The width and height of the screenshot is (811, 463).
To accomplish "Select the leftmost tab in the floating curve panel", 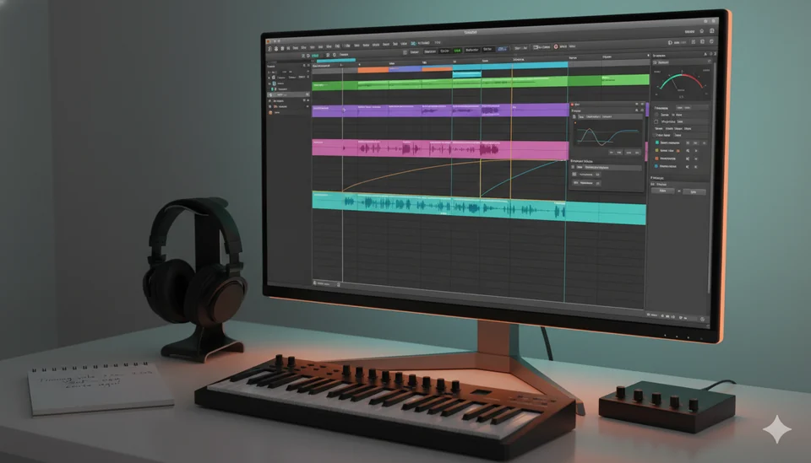I will coord(581,116).
